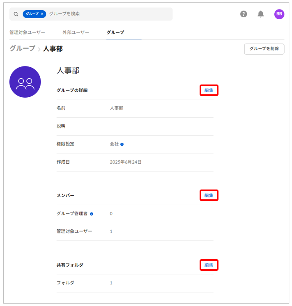This screenshot has width=292, height=306.
Task: Switch to 管理対象ユーザー tab
Action: [x=27, y=32]
